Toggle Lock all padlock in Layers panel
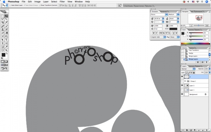The image size is (211, 132). pos(194,73)
